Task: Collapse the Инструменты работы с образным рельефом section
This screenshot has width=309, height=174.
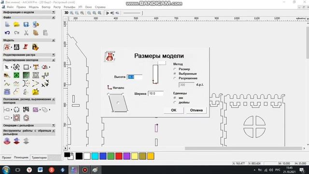Action: (54, 130)
